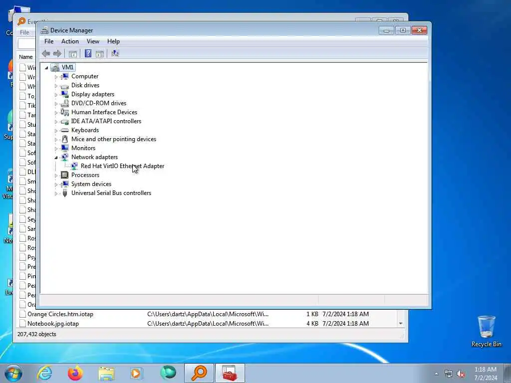Launch Firefox from the taskbar
The image size is (511, 383).
pyautogui.click(x=75, y=373)
